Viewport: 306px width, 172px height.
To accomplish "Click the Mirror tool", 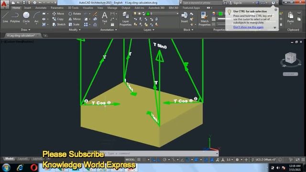I will point(75,19).
